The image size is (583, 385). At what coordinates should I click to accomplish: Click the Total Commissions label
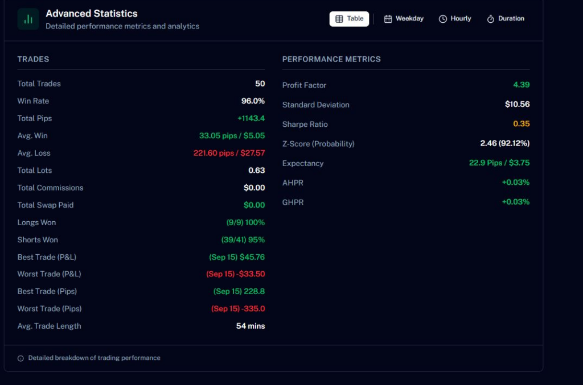(50, 188)
